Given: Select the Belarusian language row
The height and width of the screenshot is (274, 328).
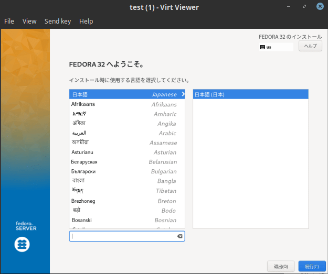Looking at the screenshot, I should coord(127,162).
